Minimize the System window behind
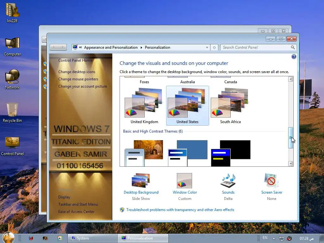Image resolution: width=324 pixels, height=243 pixels. click(263, 31)
